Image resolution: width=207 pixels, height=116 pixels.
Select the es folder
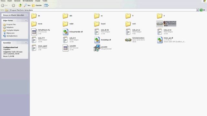pyautogui.click(x=98, y=16)
